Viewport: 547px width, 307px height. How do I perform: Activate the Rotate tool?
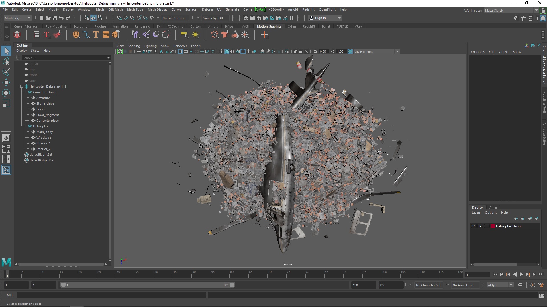[6, 93]
